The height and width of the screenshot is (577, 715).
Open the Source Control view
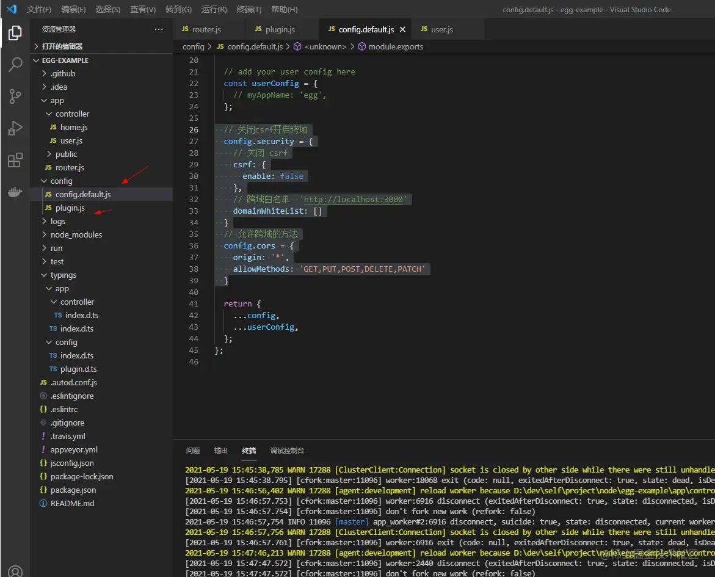(x=15, y=96)
